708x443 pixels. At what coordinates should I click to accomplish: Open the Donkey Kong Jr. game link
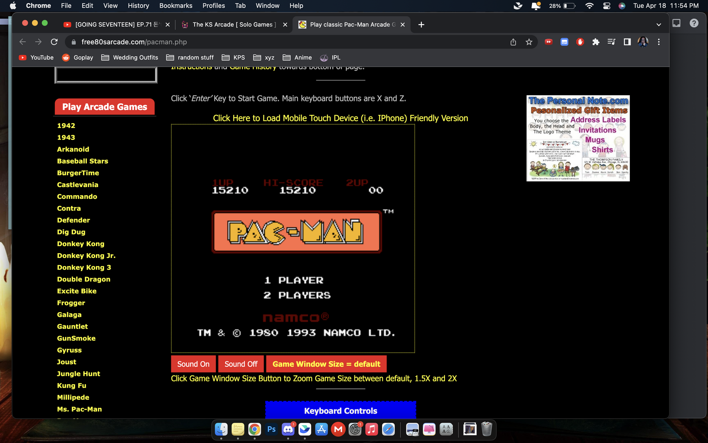pos(86,256)
